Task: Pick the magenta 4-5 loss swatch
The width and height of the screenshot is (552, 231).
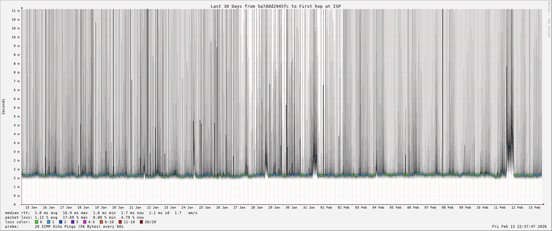Action: click(x=85, y=222)
